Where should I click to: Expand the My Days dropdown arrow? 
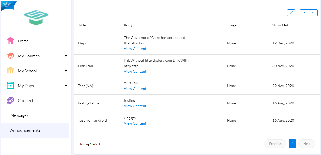coord(66,86)
